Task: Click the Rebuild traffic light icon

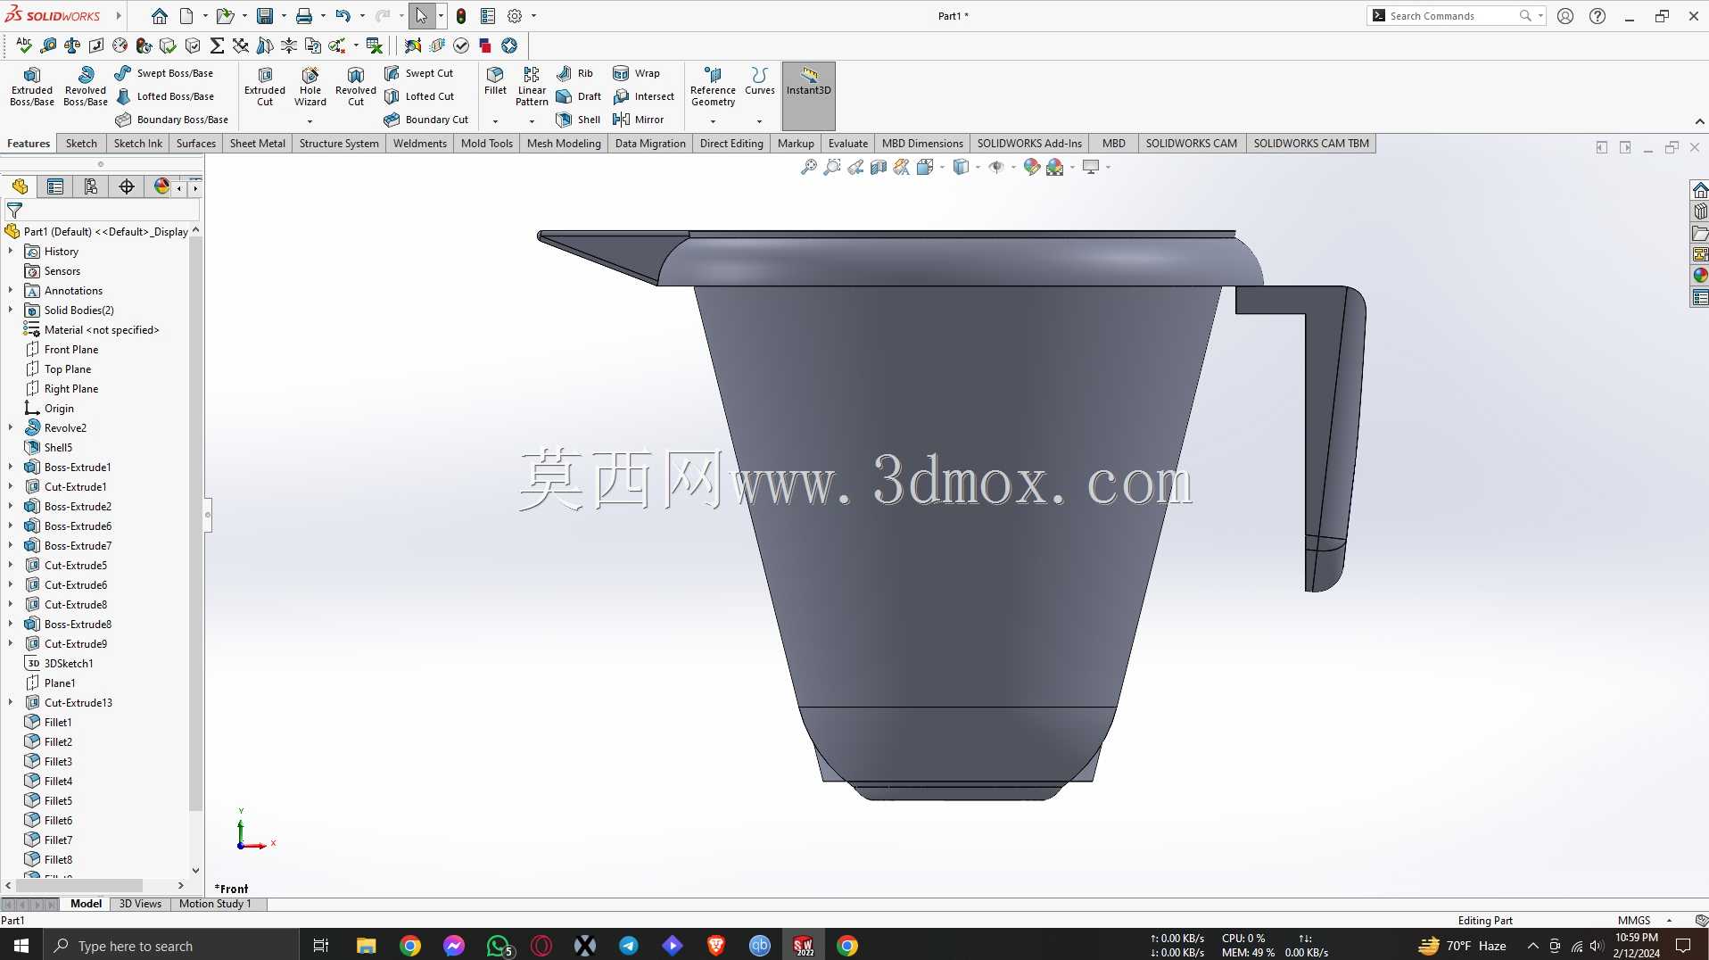Action: (x=461, y=16)
